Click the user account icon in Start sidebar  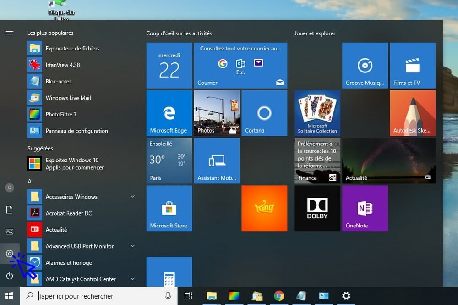coord(10,188)
